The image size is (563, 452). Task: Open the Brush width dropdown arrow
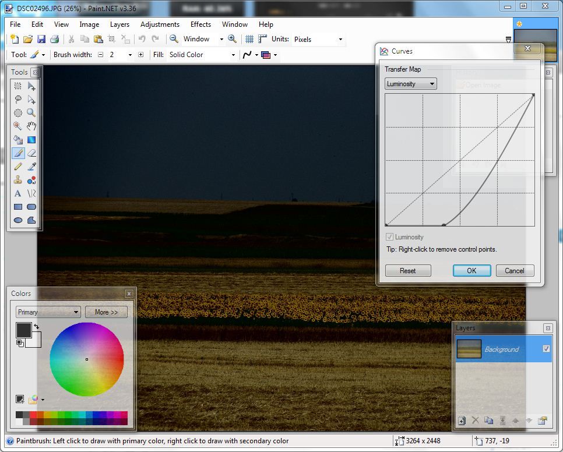point(130,55)
